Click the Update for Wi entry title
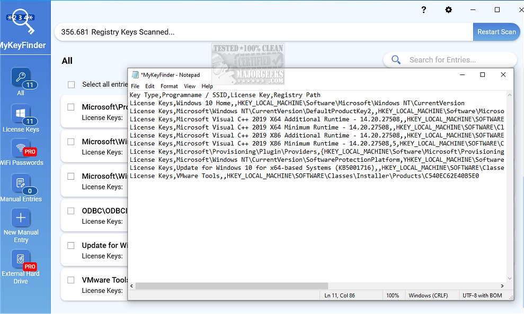This screenshot has height=314, width=524. pyautogui.click(x=104, y=245)
